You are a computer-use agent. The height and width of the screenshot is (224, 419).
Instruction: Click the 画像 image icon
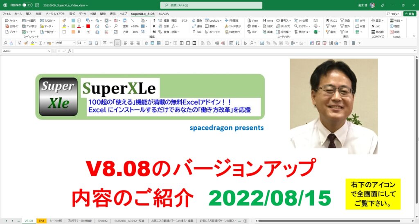tap(268, 32)
